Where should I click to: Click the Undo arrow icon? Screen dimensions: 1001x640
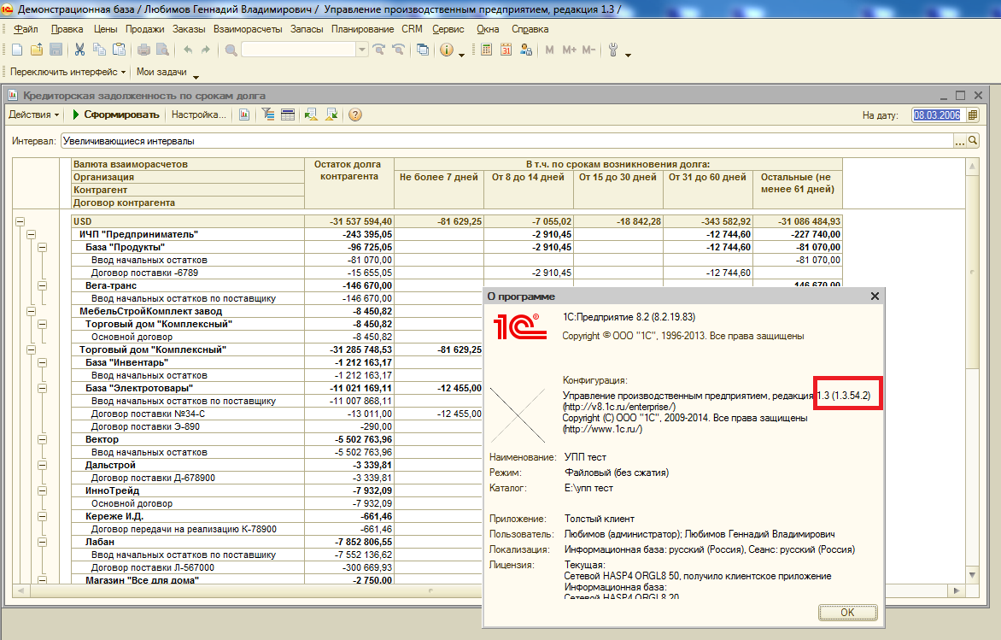188,50
